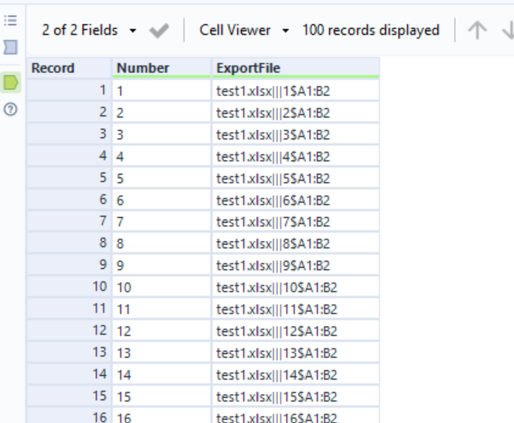Go to previous record with up arrow
The image size is (514, 423).
pos(477,31)
